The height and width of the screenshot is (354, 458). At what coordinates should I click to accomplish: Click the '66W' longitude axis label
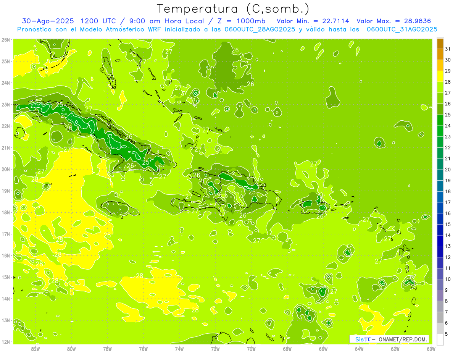pyautogui.click(x=323, y=349)
